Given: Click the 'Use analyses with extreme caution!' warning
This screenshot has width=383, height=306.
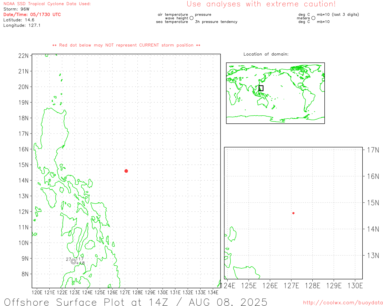Looking at the screenshot, I should tap(261, 4).
